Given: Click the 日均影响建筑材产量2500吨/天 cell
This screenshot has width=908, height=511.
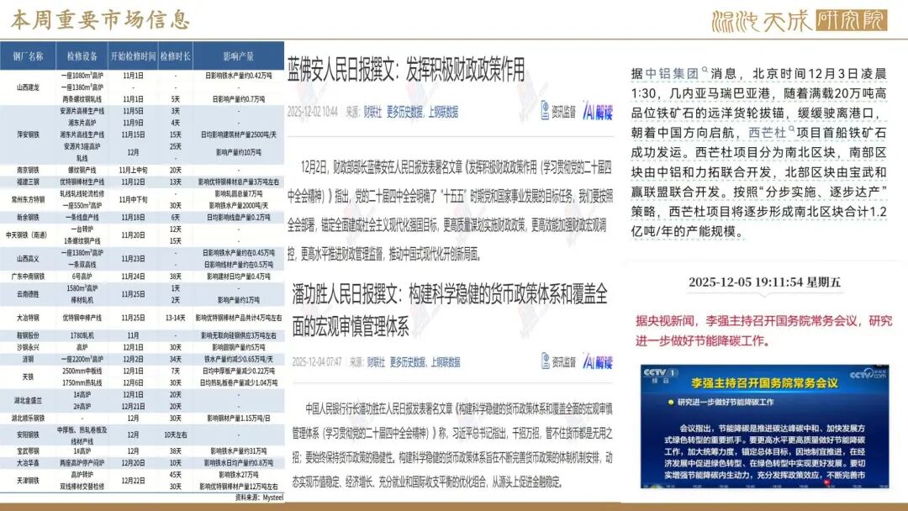Looking at the screenshot, I should [x=239, y=134].
